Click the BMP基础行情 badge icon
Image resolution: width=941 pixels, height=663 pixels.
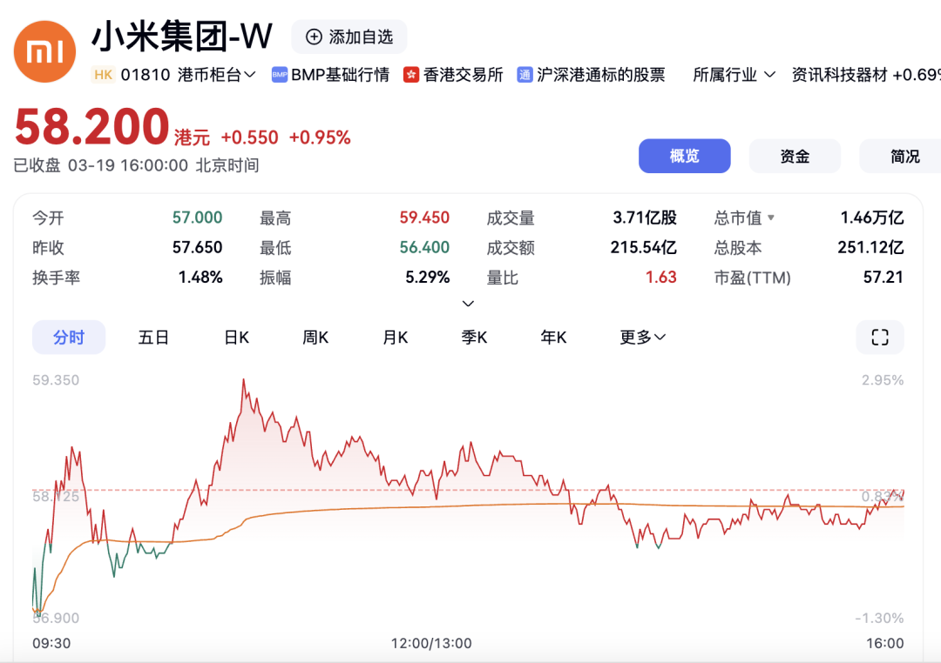coord(280,75)
